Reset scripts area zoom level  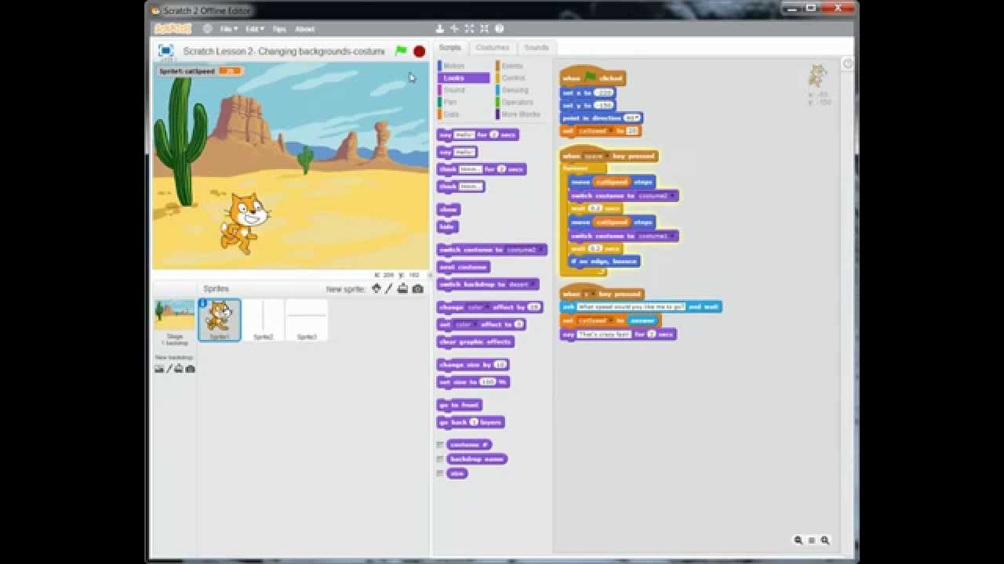click(812, 540)
